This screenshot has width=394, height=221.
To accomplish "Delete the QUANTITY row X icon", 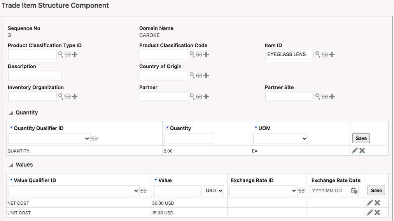I will pos(362,151).
